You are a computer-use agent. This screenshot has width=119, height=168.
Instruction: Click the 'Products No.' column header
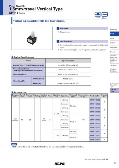point(95,96)
